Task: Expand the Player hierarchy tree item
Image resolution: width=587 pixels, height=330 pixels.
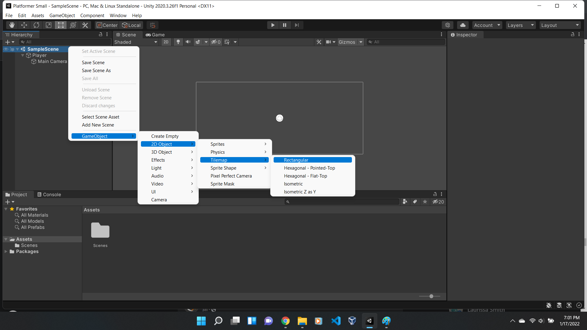Action: pyautogui.click(x=23, y=55)
